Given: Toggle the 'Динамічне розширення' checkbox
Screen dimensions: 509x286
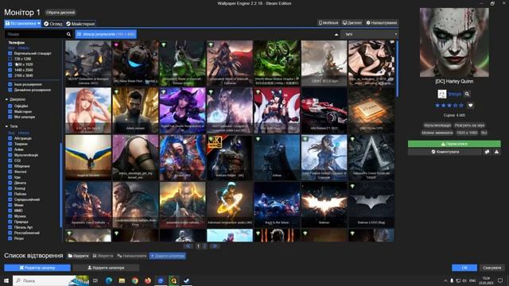Looking at the screenshot, I should [x=10, y=90].
